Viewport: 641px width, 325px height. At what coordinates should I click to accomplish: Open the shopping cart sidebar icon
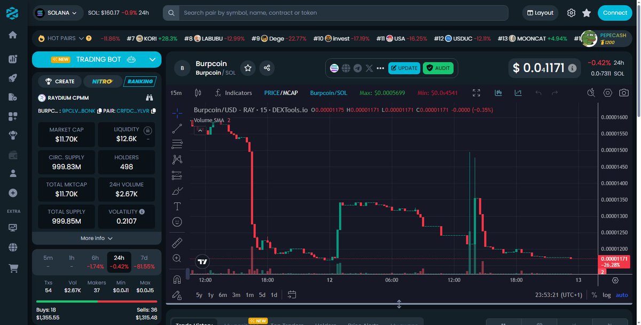point(13,268)
